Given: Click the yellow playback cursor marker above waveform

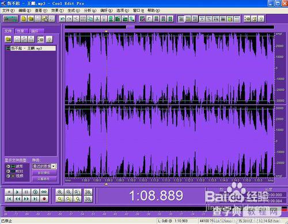Looking at the screenshot, I should 106,31.
